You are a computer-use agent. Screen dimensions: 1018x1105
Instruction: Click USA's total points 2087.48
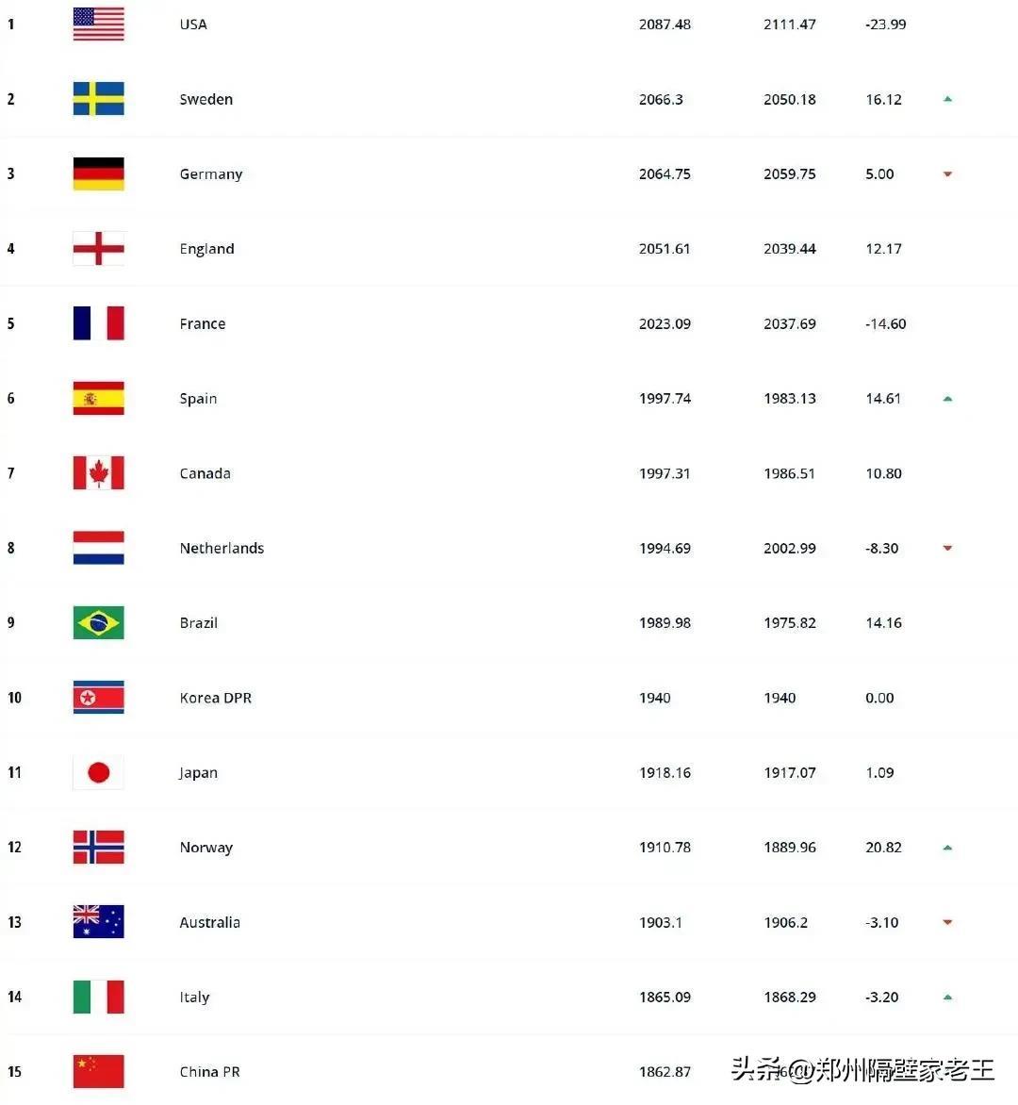[665, 25]
